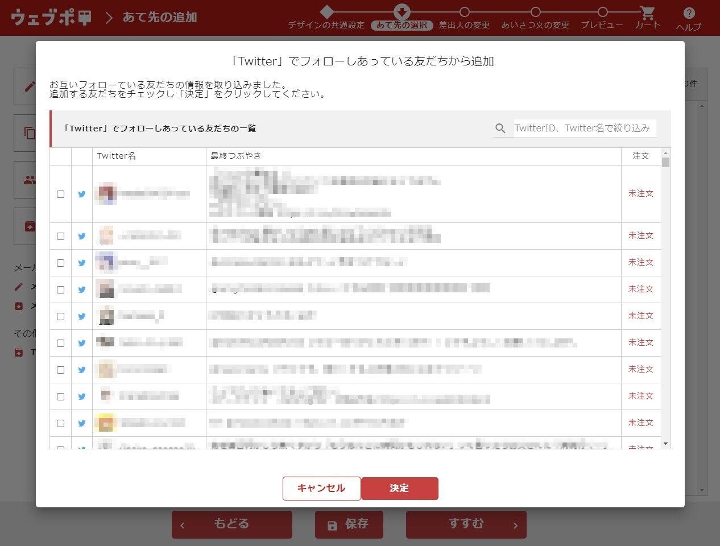Open the ヘルプ help icon

point(689,13)
